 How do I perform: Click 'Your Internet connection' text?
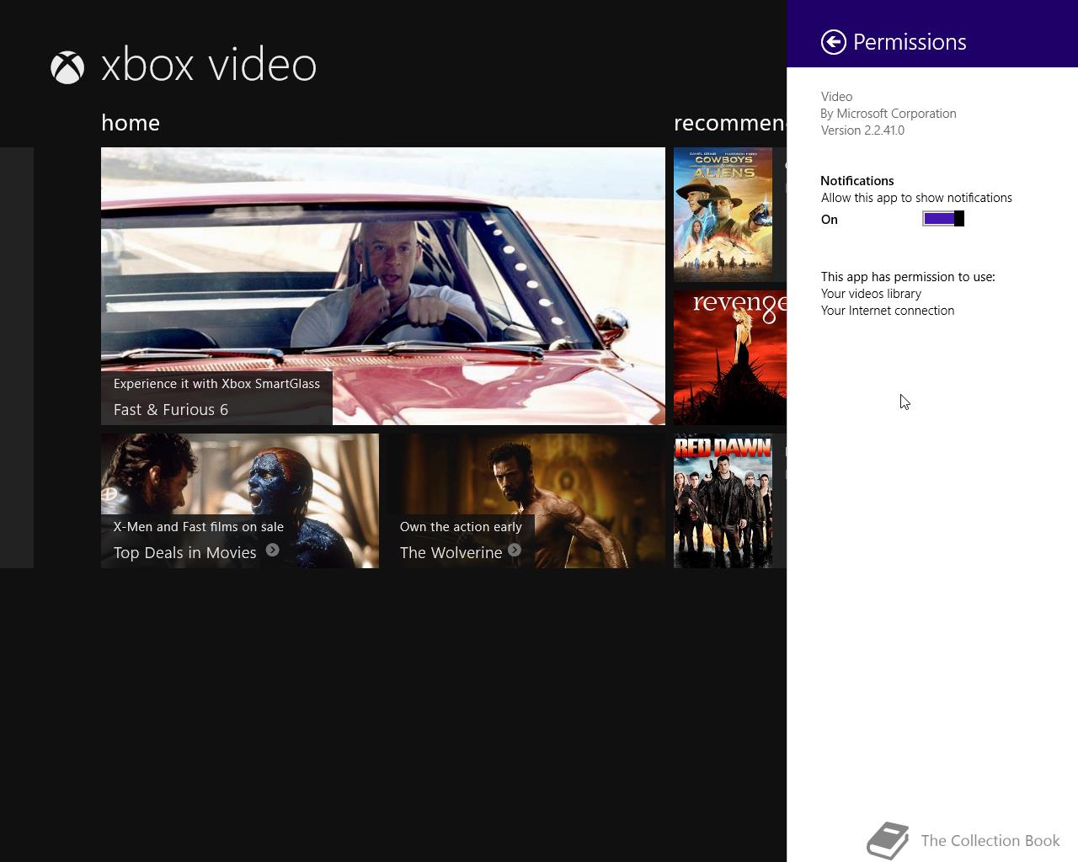[x=888, y=311]
